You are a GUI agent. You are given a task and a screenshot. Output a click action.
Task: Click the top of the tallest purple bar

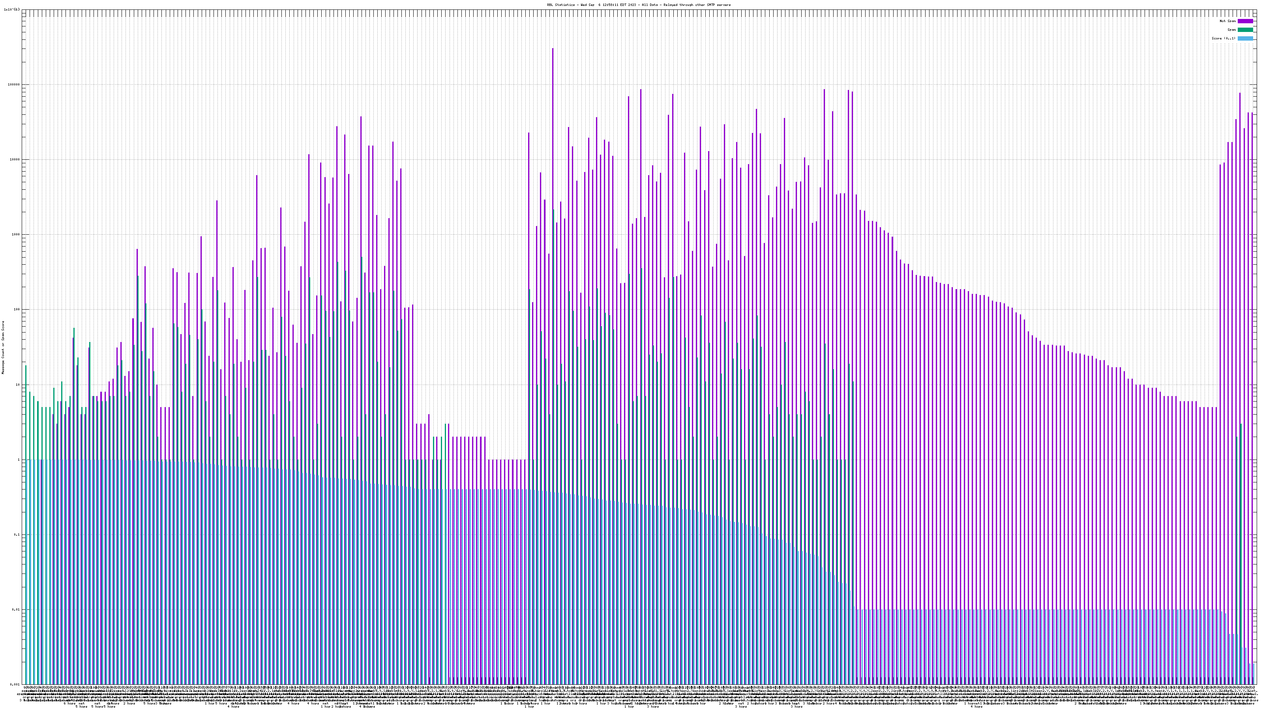(x=553, y=49)
